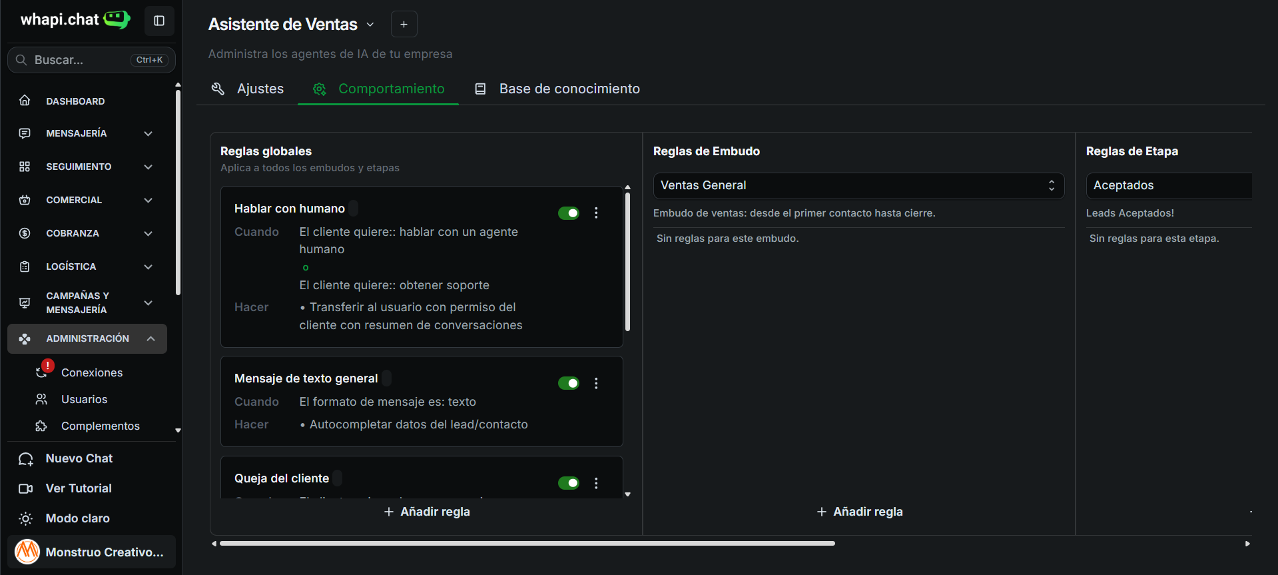Click the Ajustes wrench icon
Image resolution: width=1278 pixels, height=575 pixels.
[x=218, y=89]
